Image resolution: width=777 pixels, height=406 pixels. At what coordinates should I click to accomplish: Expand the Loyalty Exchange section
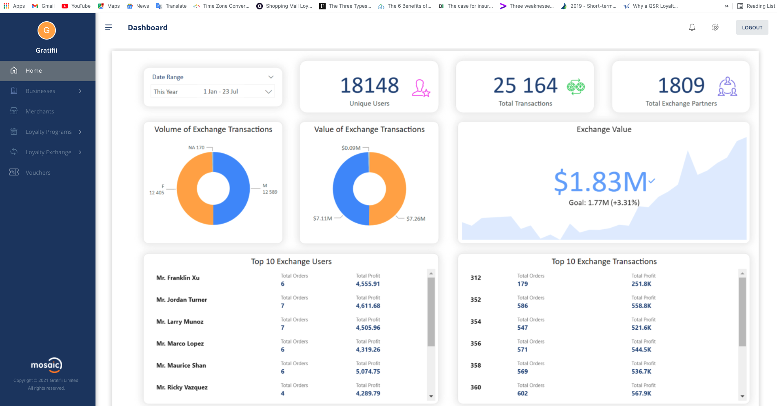tap(48, 152)
